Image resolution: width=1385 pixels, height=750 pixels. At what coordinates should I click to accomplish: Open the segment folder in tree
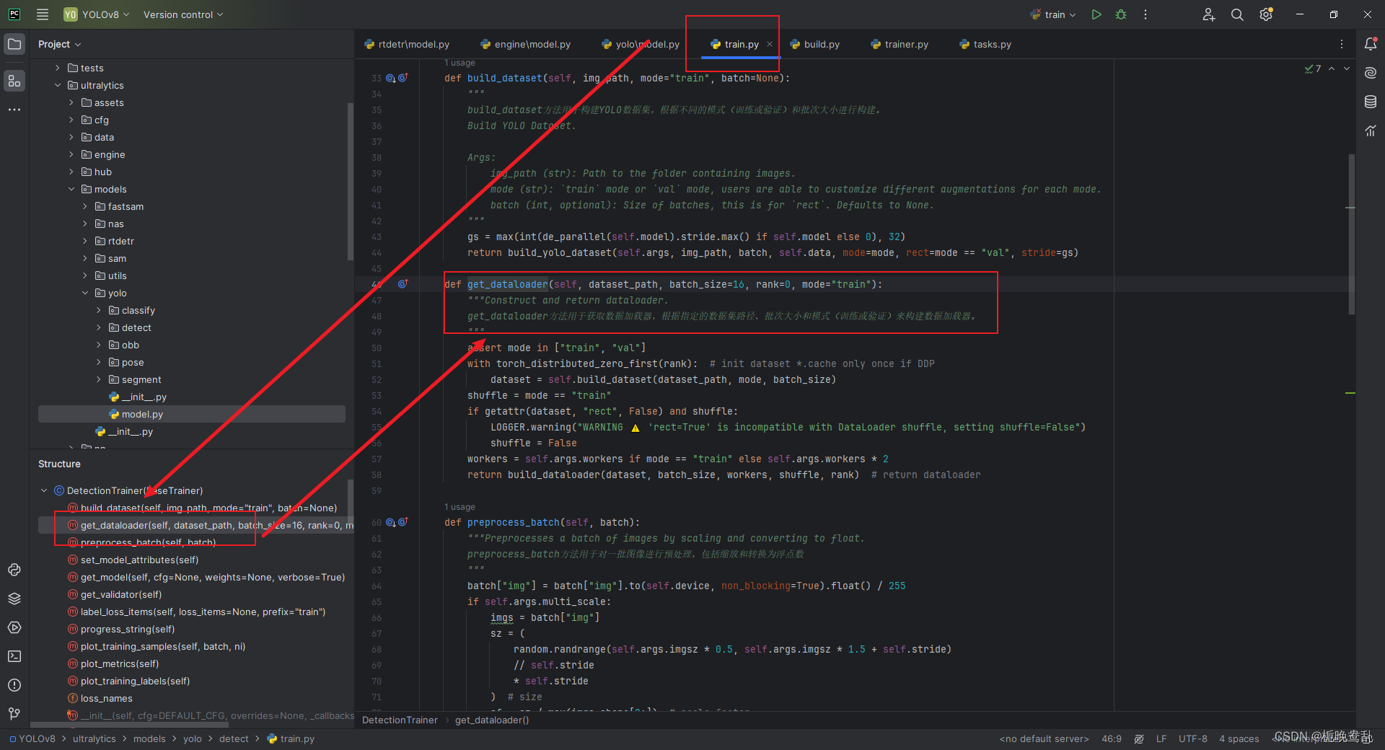click(141, 379)
